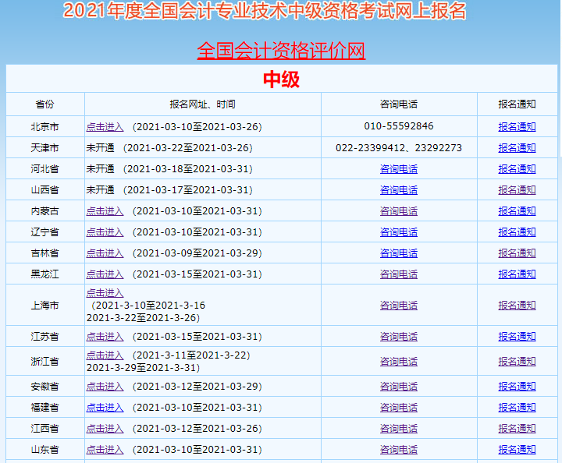
Task: Open 点击进入 registration link for 安徽省
Action: 105,387
